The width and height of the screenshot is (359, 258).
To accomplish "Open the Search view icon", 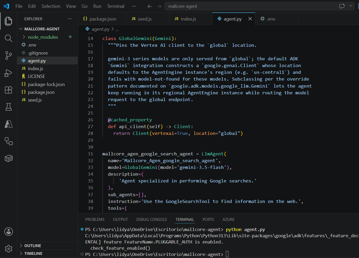I will (x=9, y=38).
